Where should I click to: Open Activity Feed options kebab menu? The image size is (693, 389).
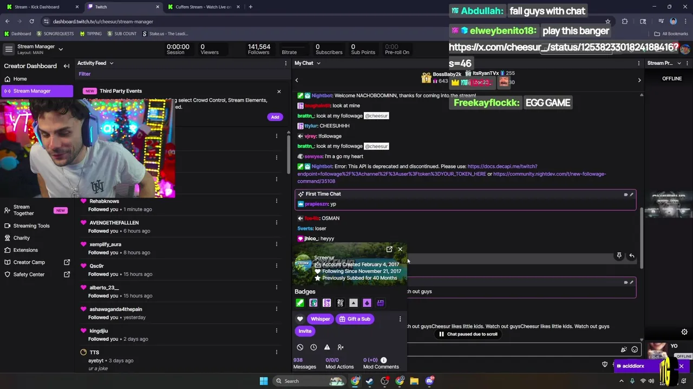click(x=286, y=63)
